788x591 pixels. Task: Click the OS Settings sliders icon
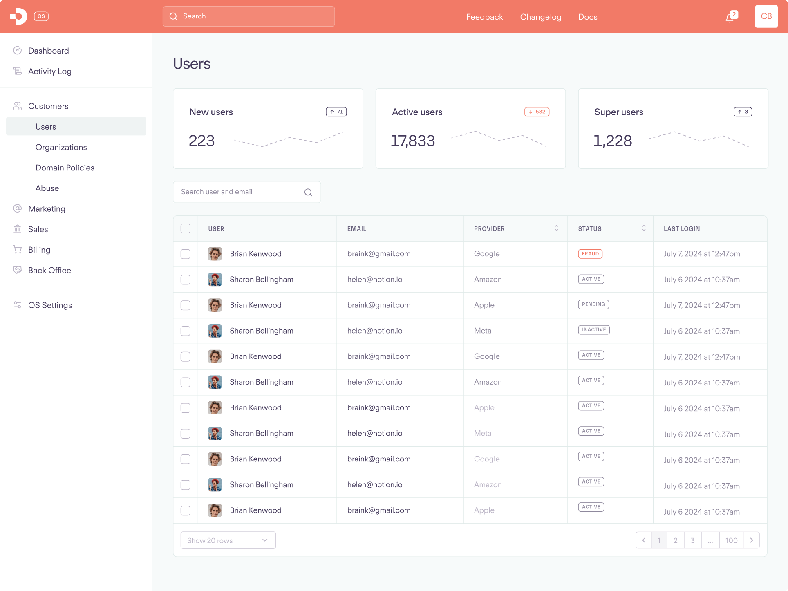[x=17, y=305]
